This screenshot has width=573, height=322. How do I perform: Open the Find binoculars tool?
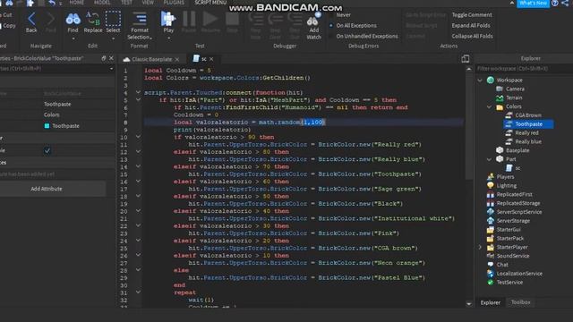(73, 19)
